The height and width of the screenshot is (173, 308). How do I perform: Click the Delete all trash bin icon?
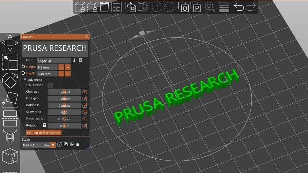(104, 7)
